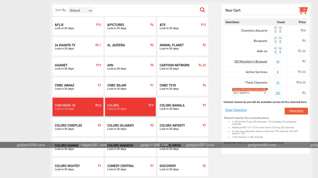
Task: Select the COMEDY CENTRAL channel card
Action: click(130, 167)
